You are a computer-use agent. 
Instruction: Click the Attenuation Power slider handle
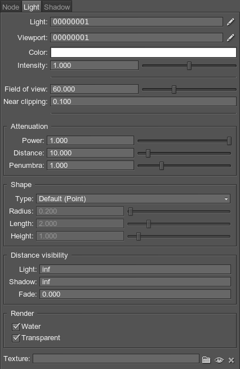pyautogui.click(x=229, y=141)
